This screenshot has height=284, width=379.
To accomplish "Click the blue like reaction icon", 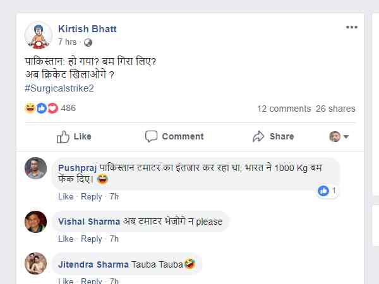I will point(42,108).
